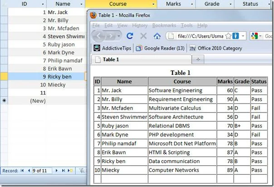274x187 pixels.
Task: Create new blank record in Access navigator
Action: coord(70,171)
